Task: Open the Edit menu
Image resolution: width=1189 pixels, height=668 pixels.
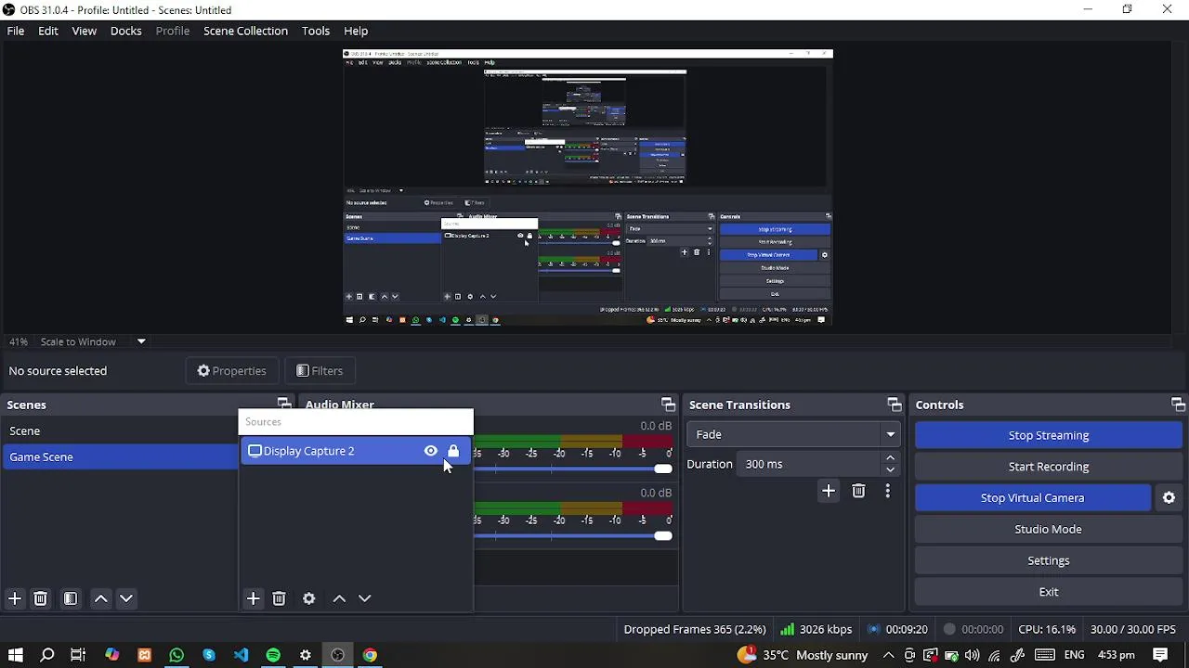Action: pos(48,31)
